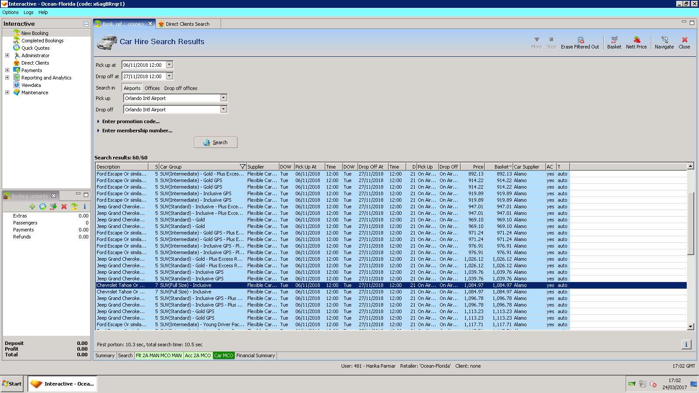Image resolution: width=699 pixels, height=393 pixels.
Task: Click the blue info button at bottom right
Action: (686, 345)
